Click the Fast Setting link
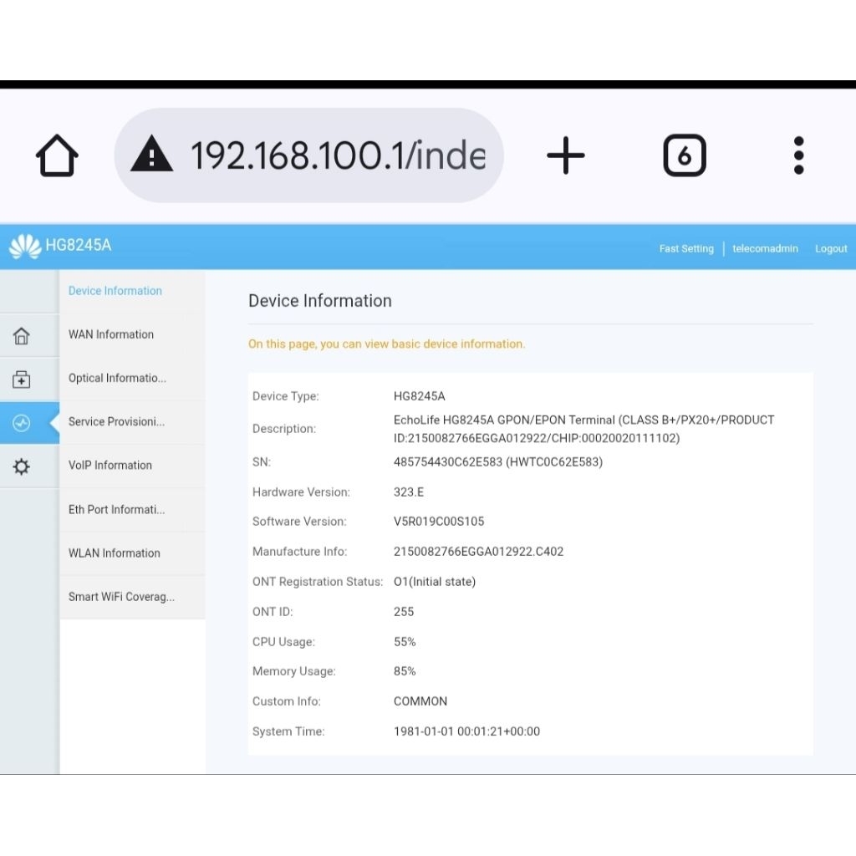This screenshot has height=856, width=856. [x=685, y=249]
